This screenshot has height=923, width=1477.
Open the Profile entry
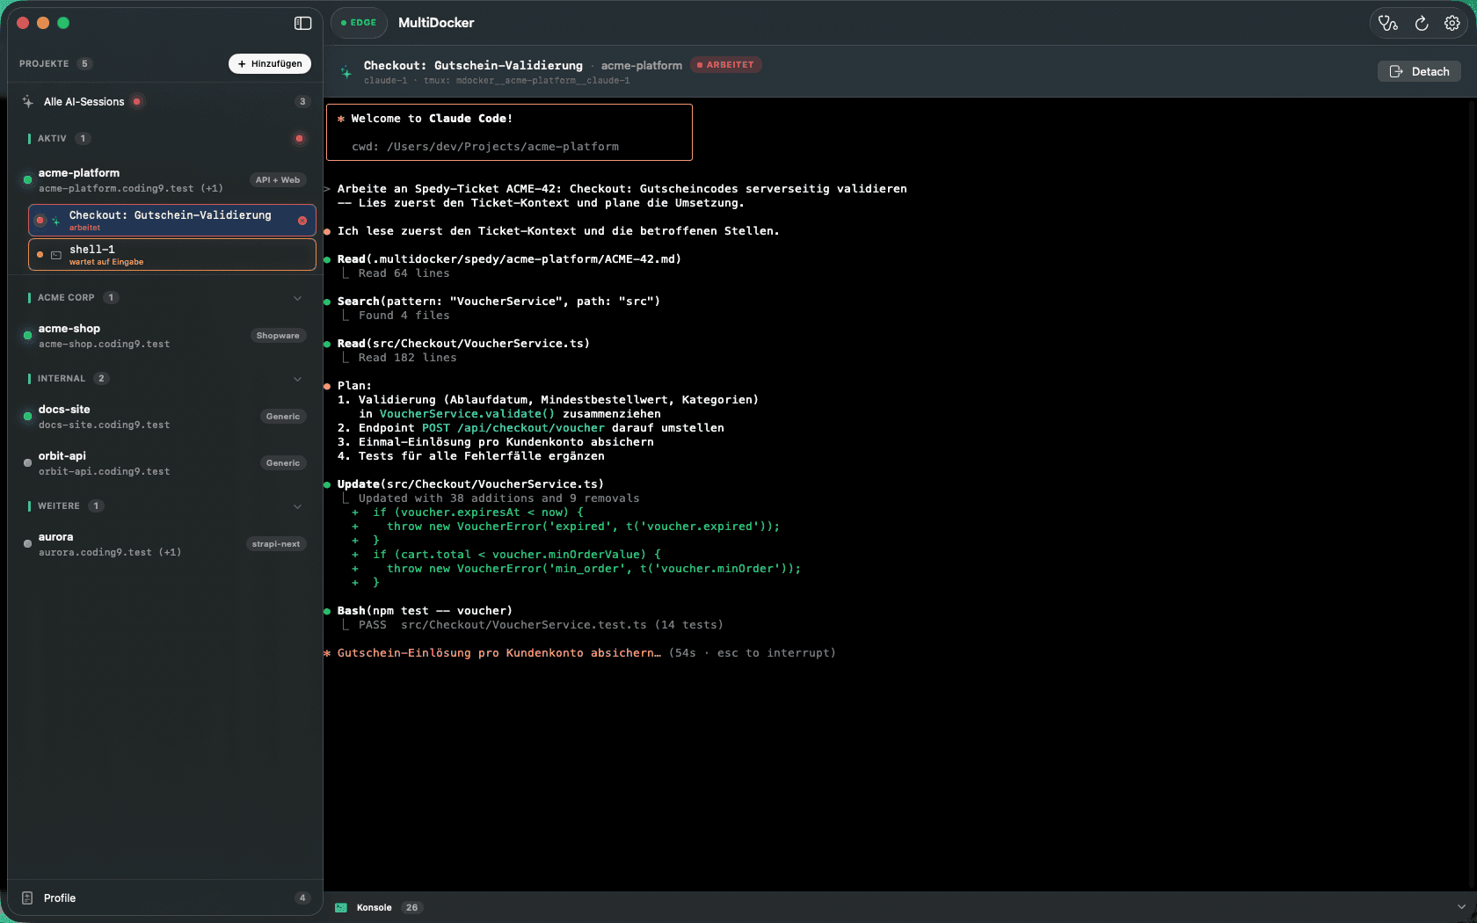(x=165, y=898)
